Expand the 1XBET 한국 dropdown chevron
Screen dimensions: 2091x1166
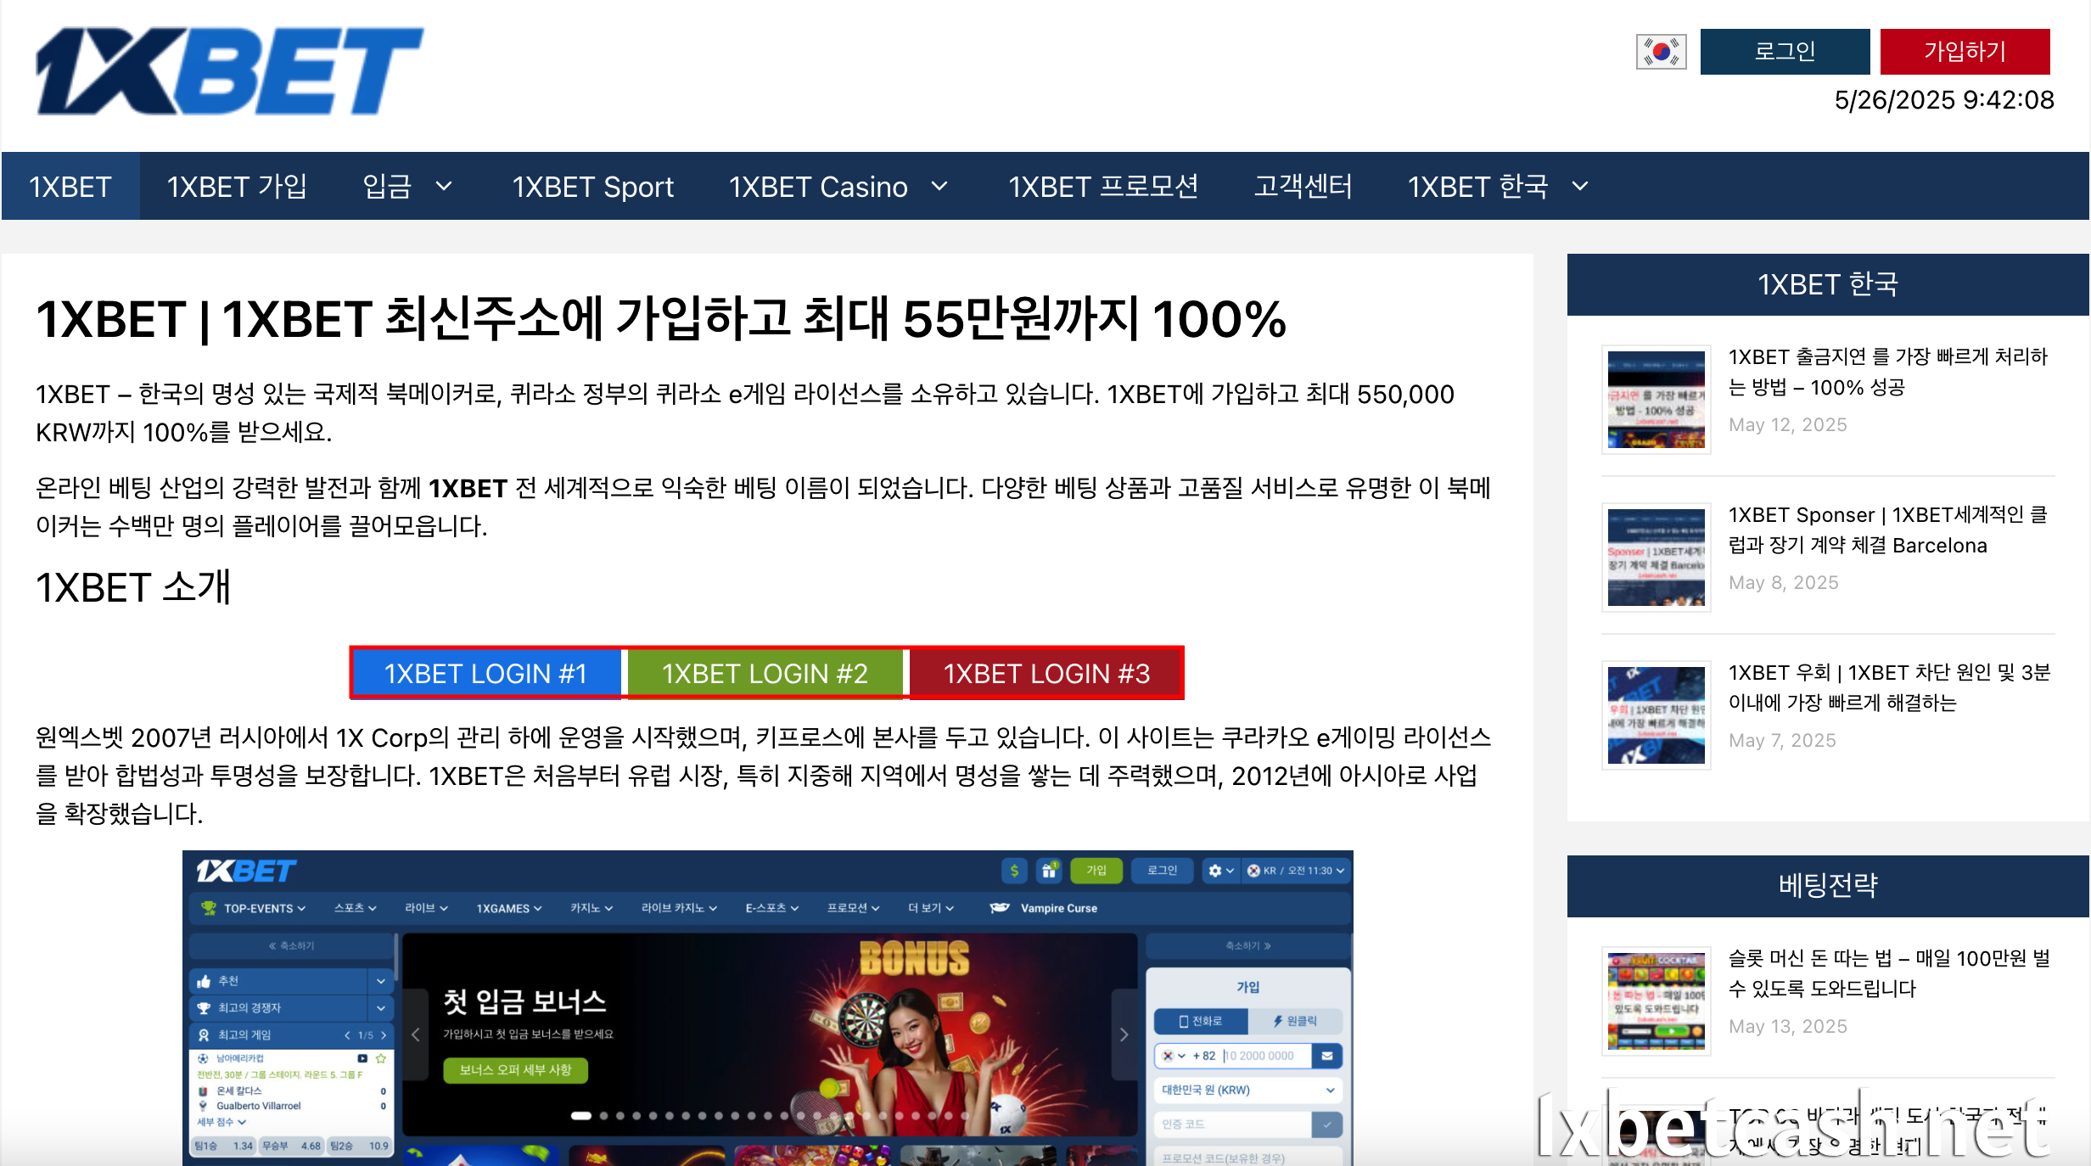1580,186
